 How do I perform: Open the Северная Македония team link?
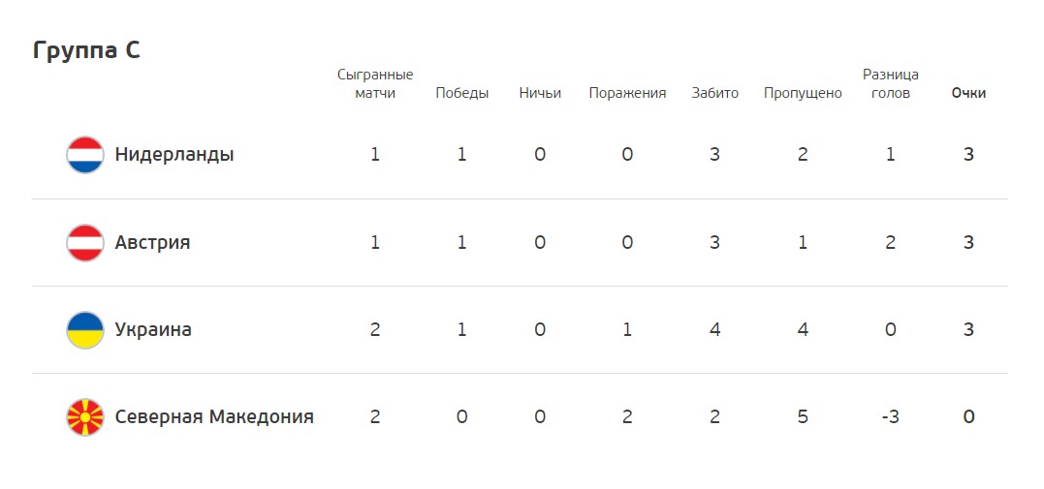(x=214, y=417)
